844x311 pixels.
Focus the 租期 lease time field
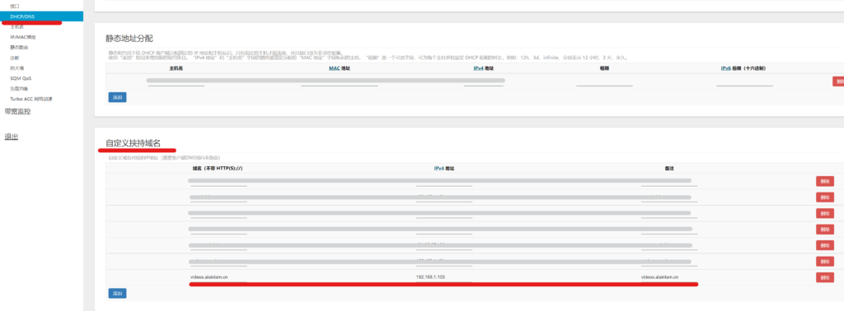[604, 81]
